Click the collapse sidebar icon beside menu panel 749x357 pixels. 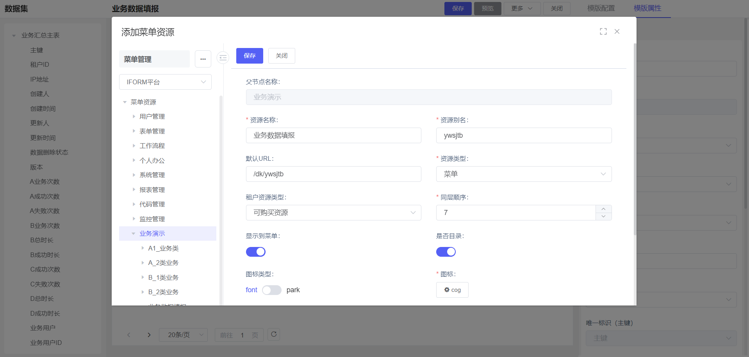(223, 58)
